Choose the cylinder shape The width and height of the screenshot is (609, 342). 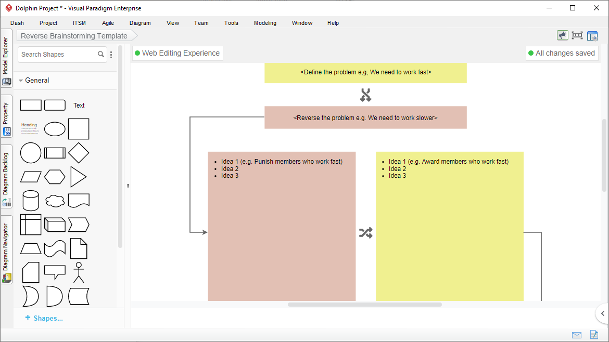point(31,201)
